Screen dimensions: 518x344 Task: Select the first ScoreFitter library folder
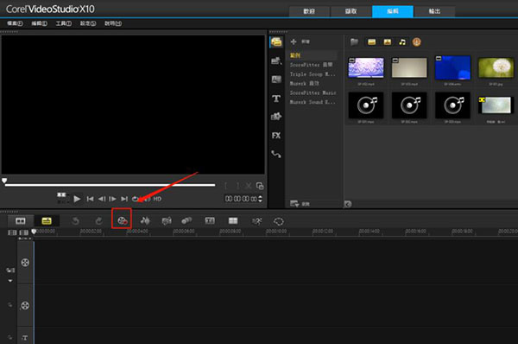tap(311, 65)
